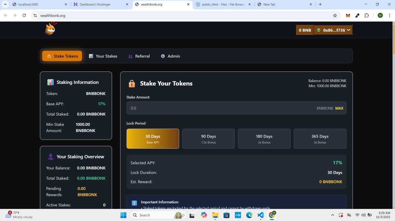
Task: Click the Wi-Fi icon in system tray
Action: coord(357,215)
